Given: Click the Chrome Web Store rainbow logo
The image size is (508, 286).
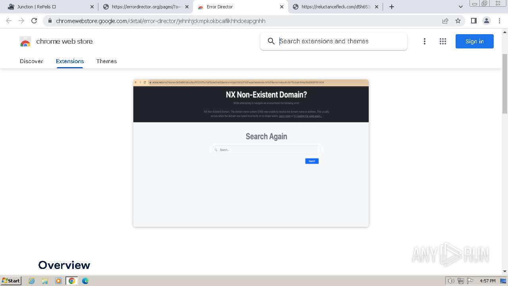Looking at the screenshot, I should coord(25,41).
